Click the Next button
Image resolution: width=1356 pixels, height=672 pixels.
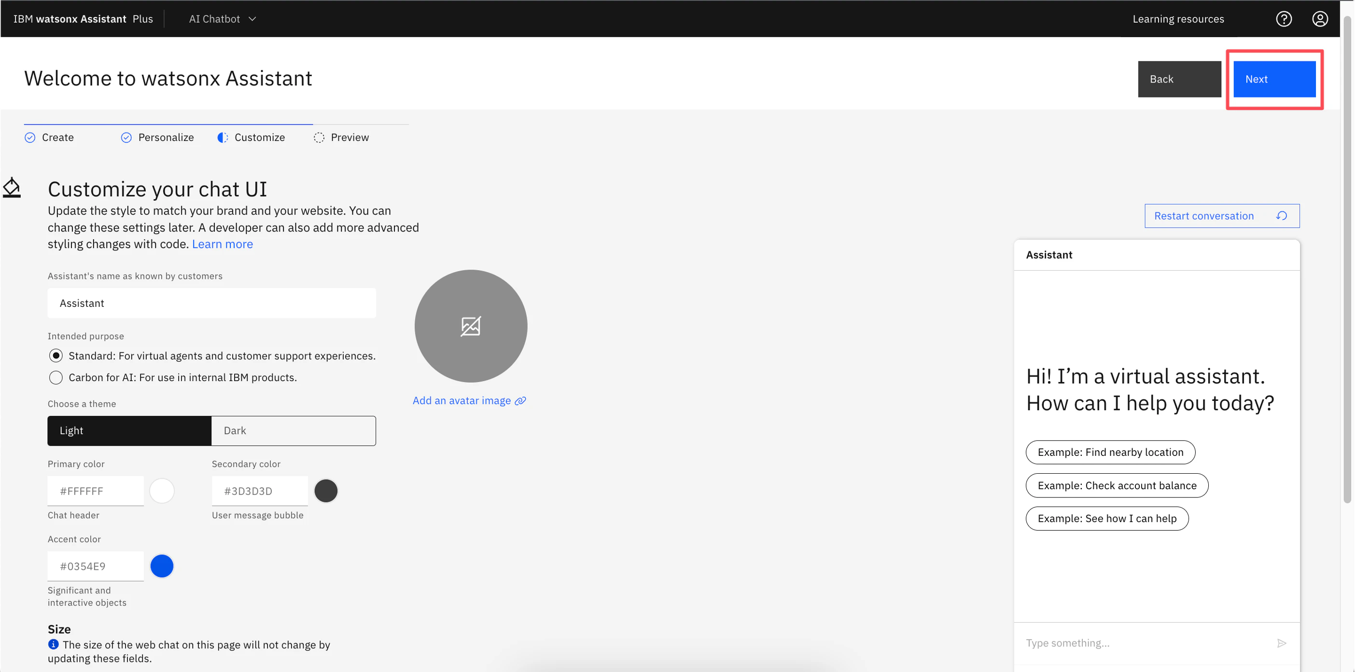[x=1274, y=79]
